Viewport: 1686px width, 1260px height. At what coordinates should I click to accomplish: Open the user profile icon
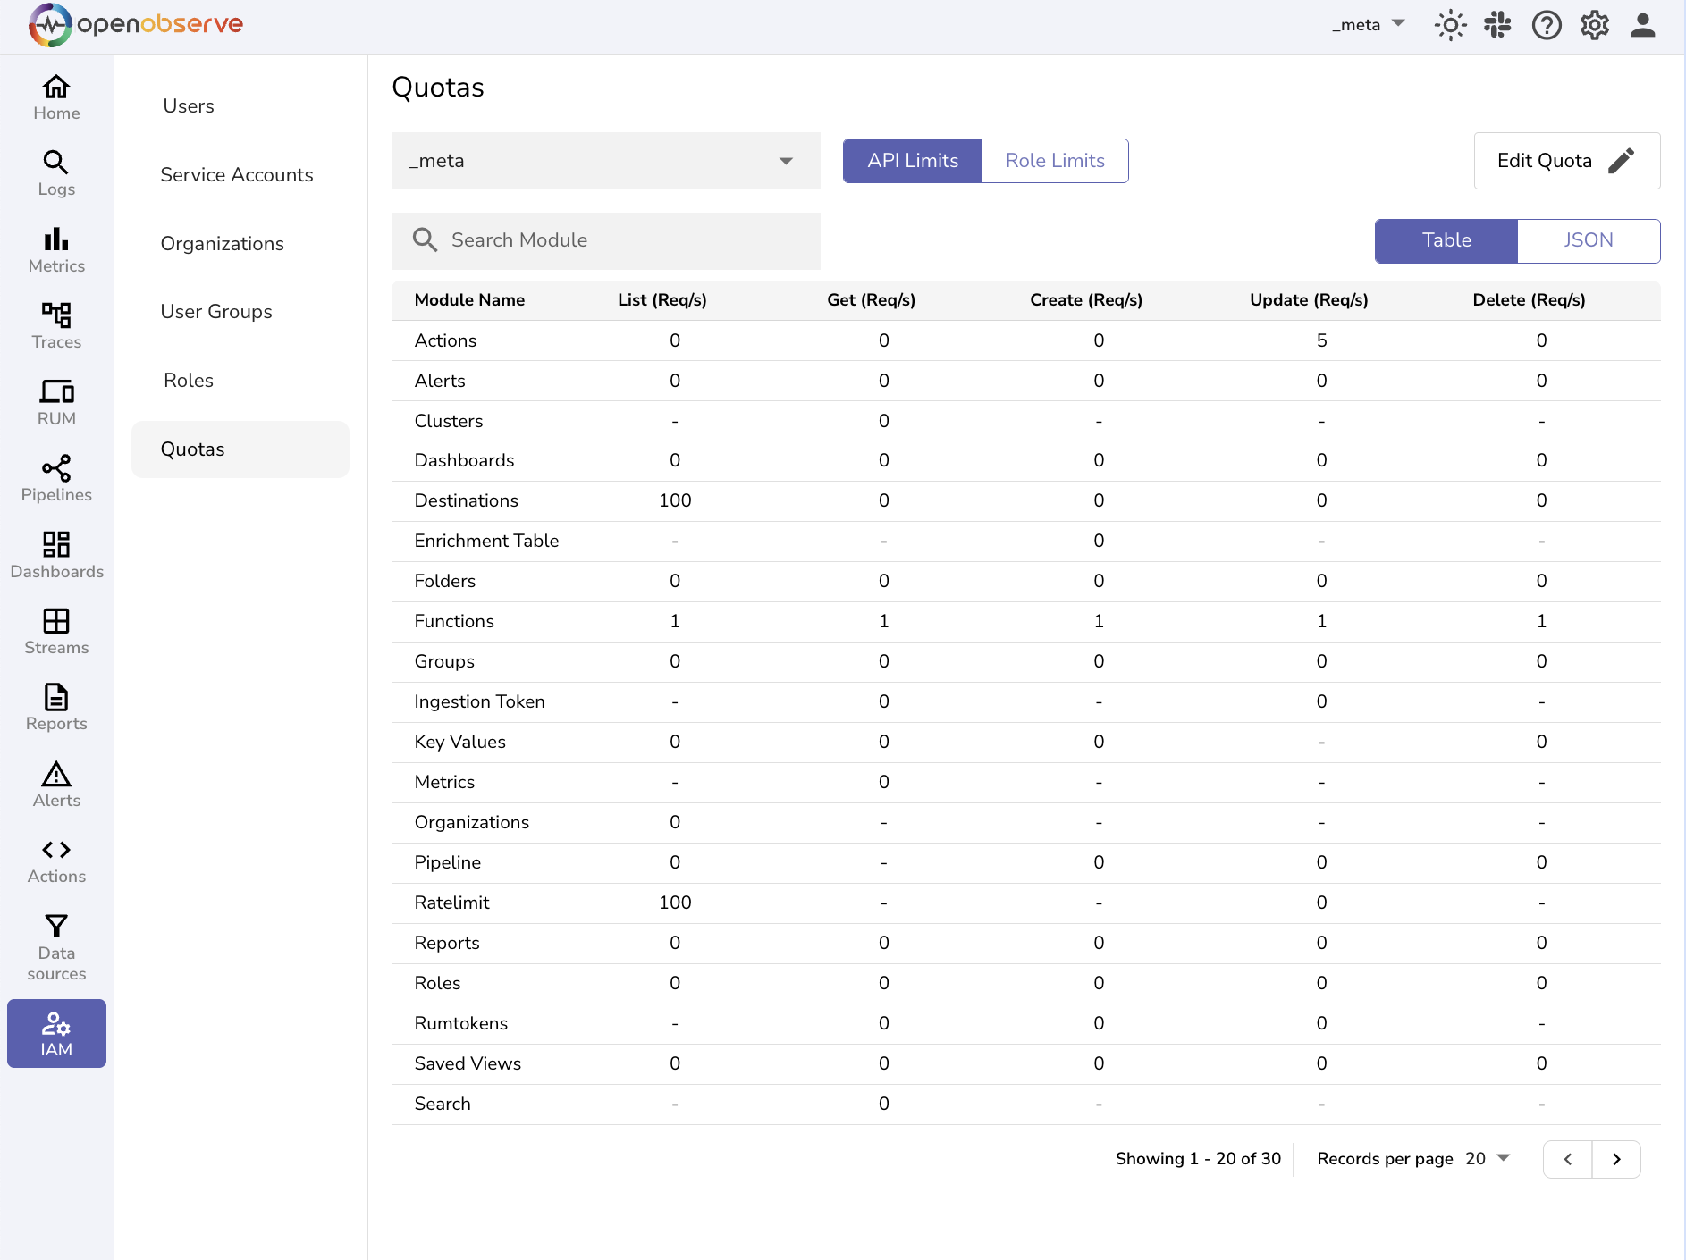[1643, 25]
